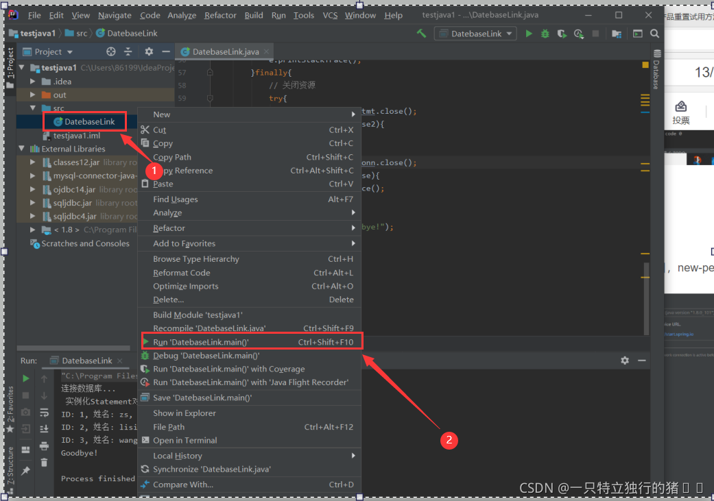
Task: Collapse the testjava1 project root node
Action: click(x=21, y=68)
